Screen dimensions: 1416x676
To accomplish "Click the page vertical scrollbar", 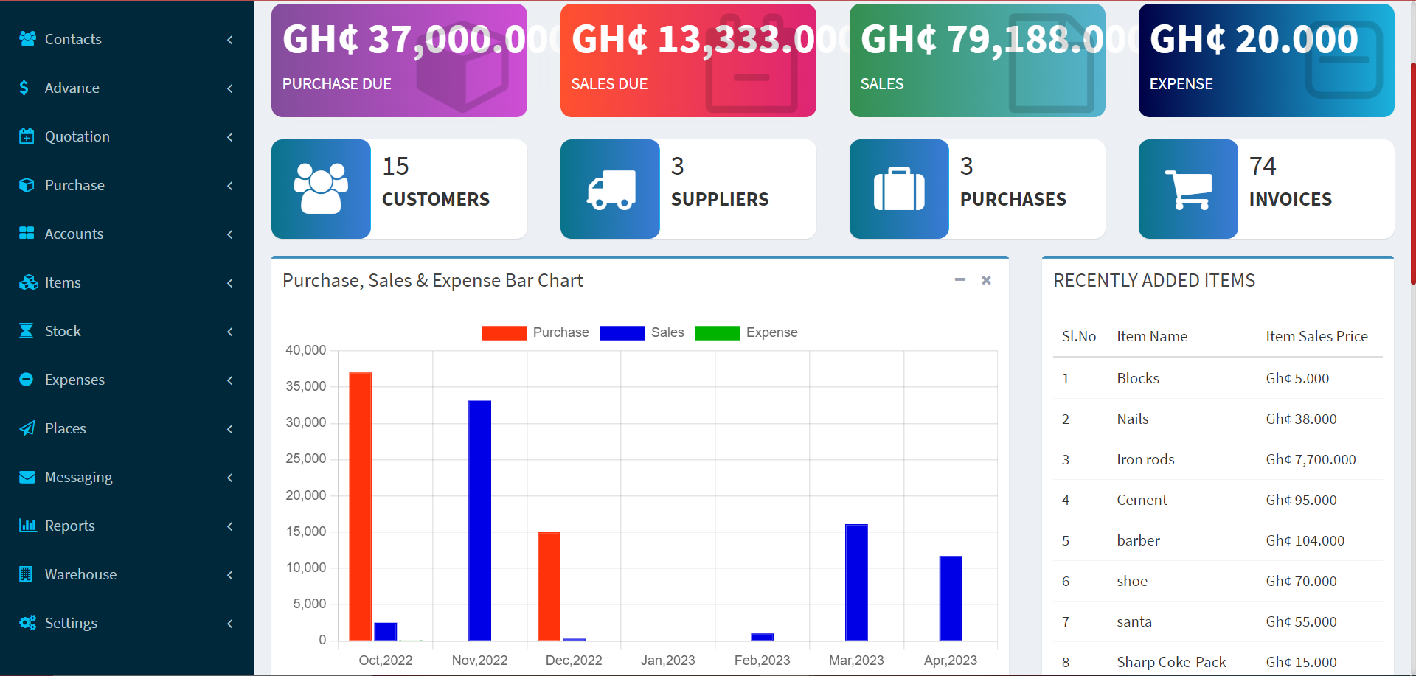I will point(1412,173).
